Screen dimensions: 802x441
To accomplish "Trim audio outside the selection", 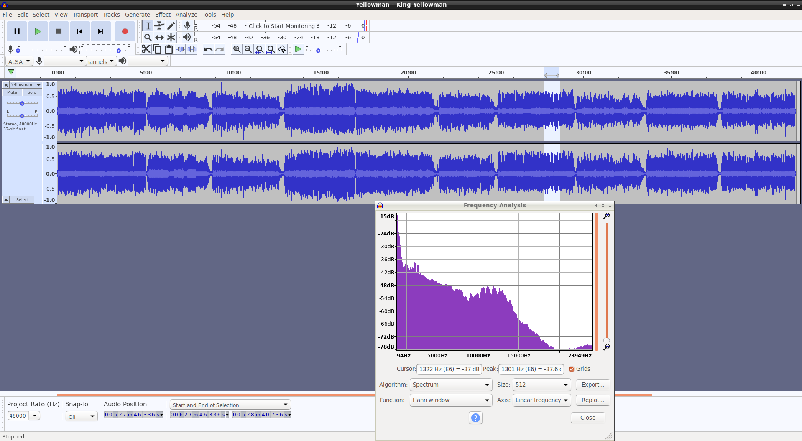I will 180,49.
